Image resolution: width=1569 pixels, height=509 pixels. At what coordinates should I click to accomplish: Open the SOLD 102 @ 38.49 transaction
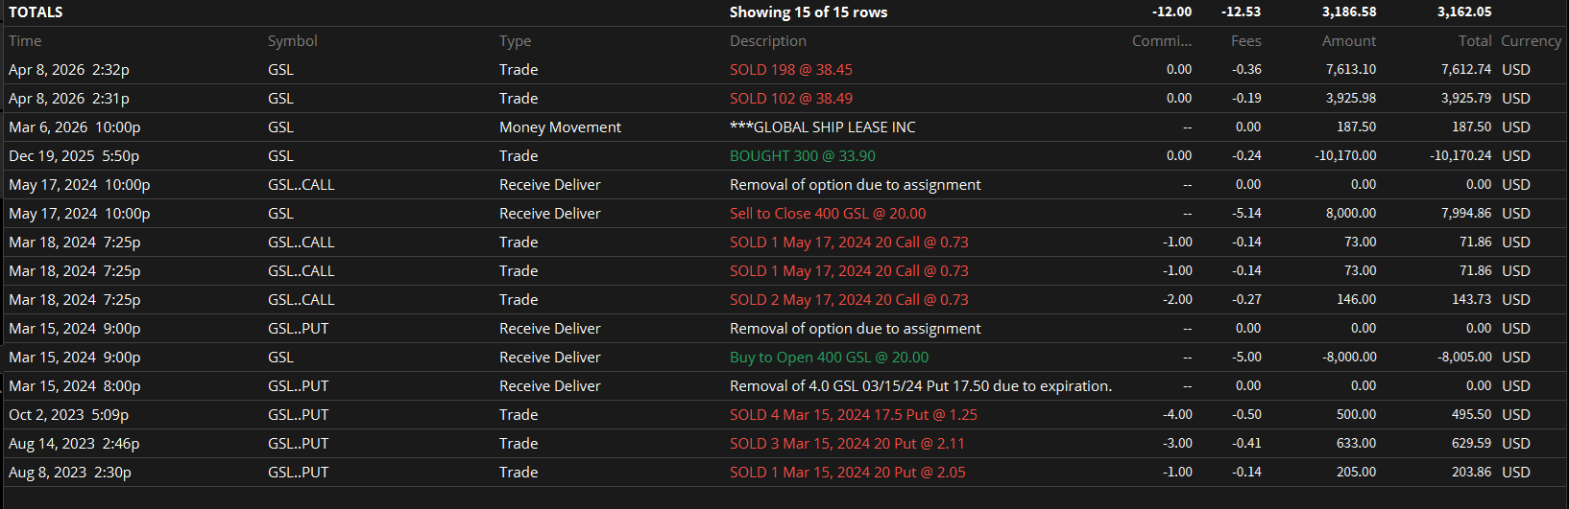(791, 99)
